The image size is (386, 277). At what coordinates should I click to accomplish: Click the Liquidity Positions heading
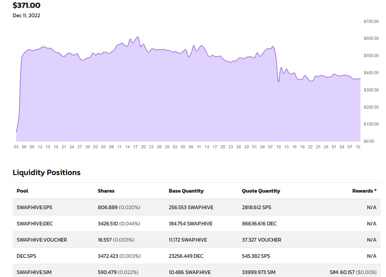point(46,172)
